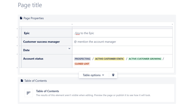Click the Page title heading field

[30, 5]
